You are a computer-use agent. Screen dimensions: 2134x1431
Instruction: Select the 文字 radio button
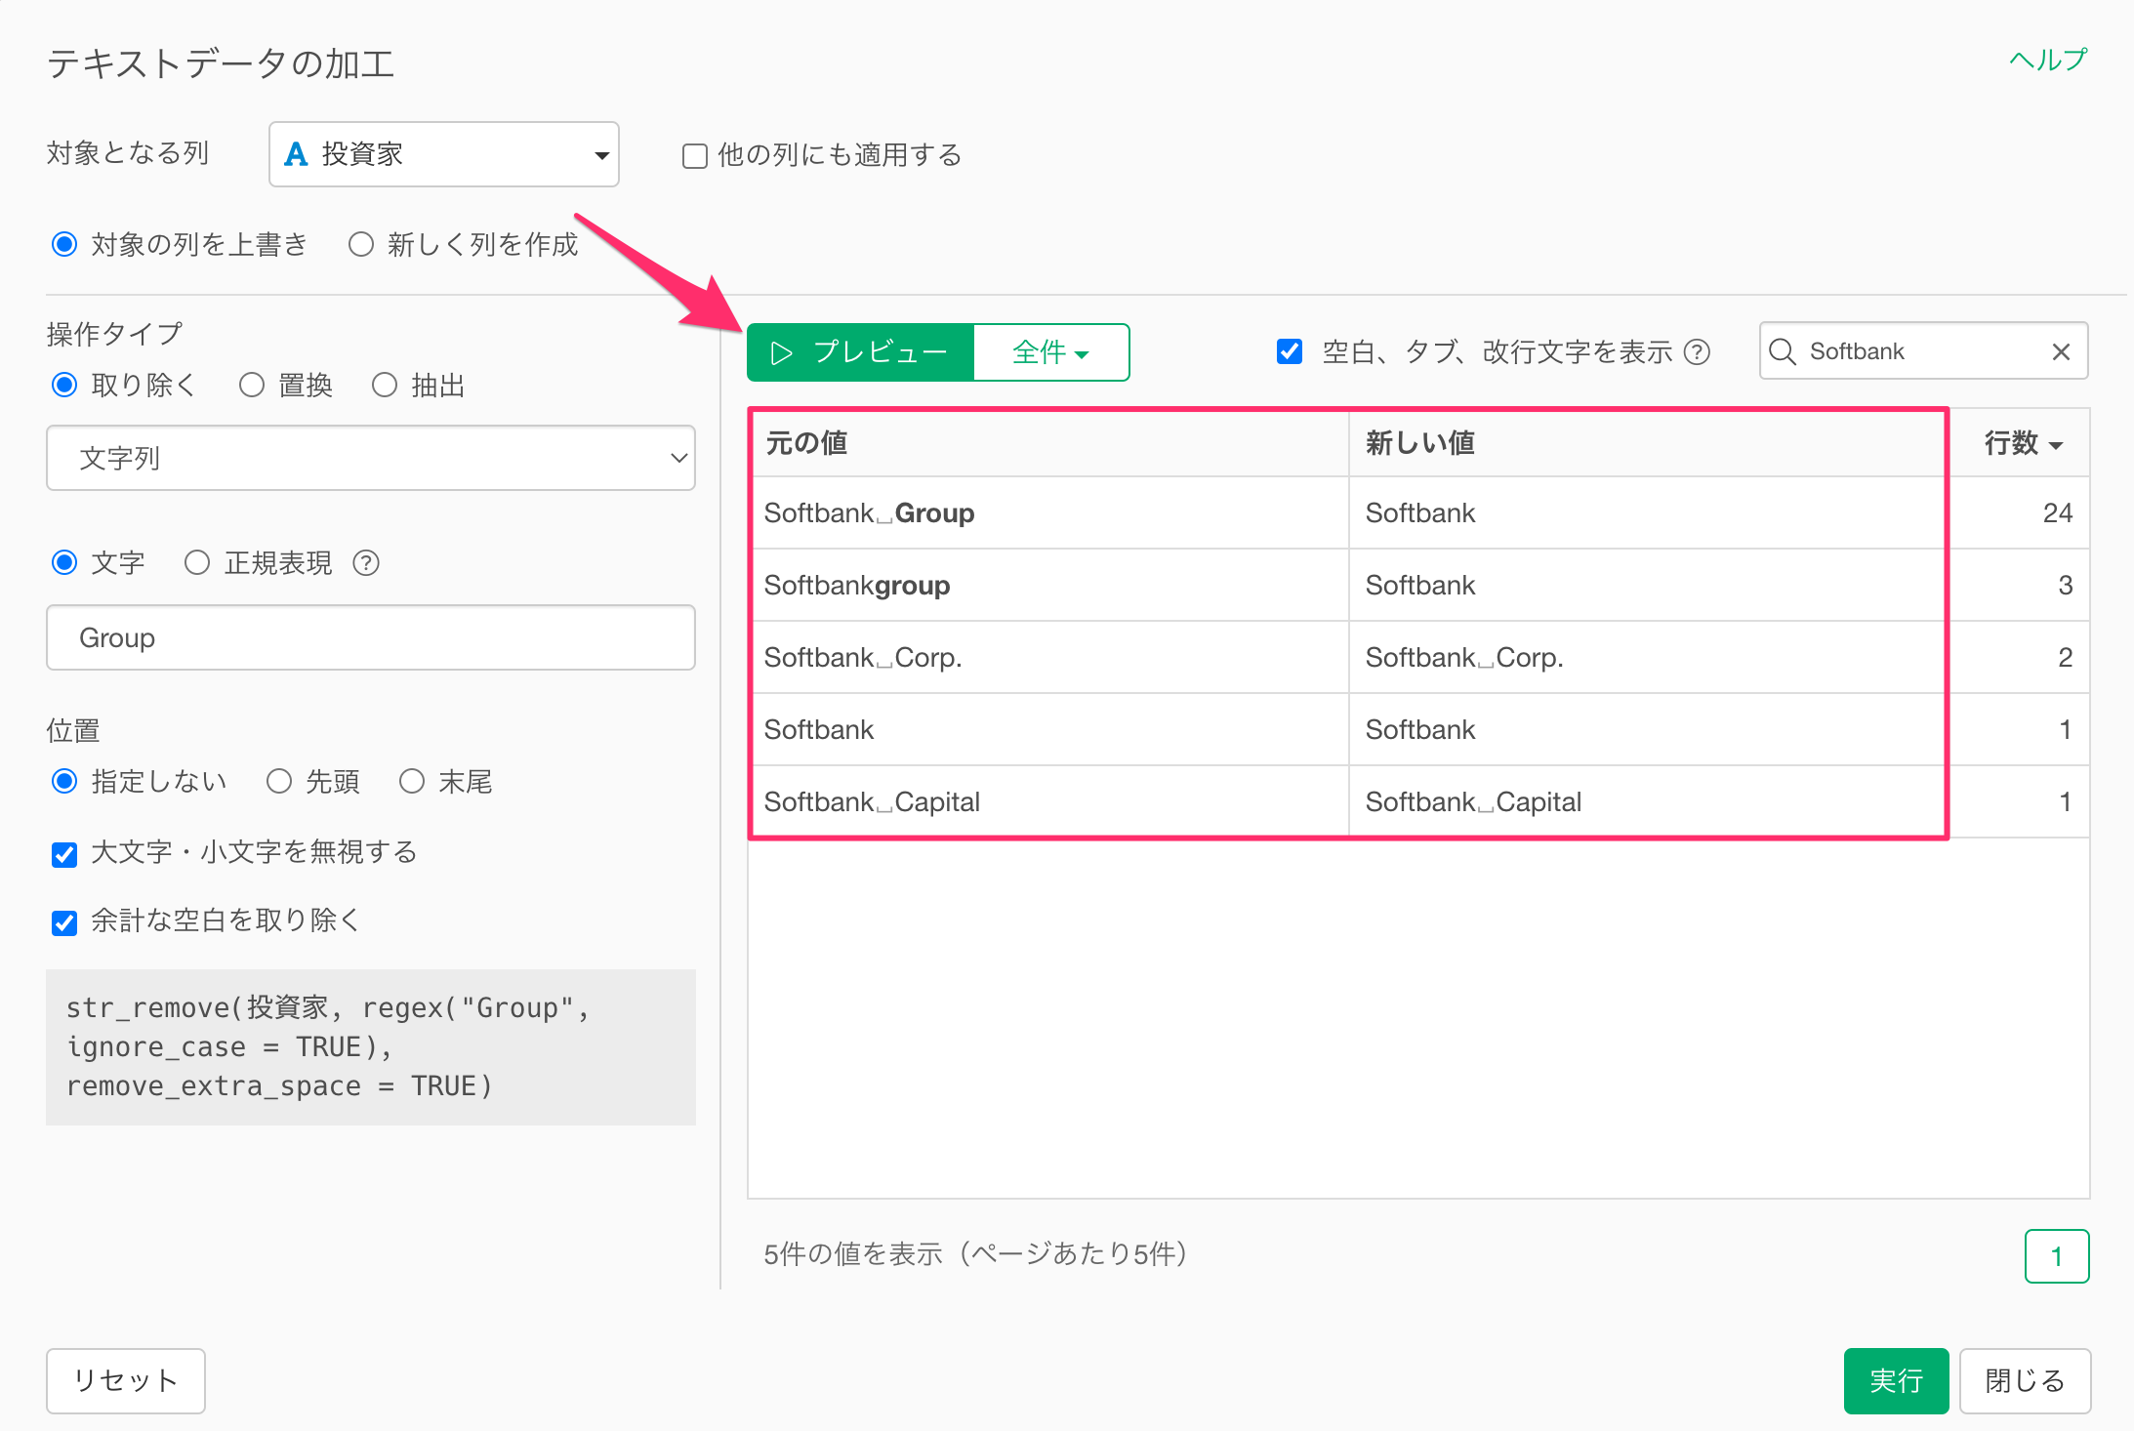tap(64, 562)
